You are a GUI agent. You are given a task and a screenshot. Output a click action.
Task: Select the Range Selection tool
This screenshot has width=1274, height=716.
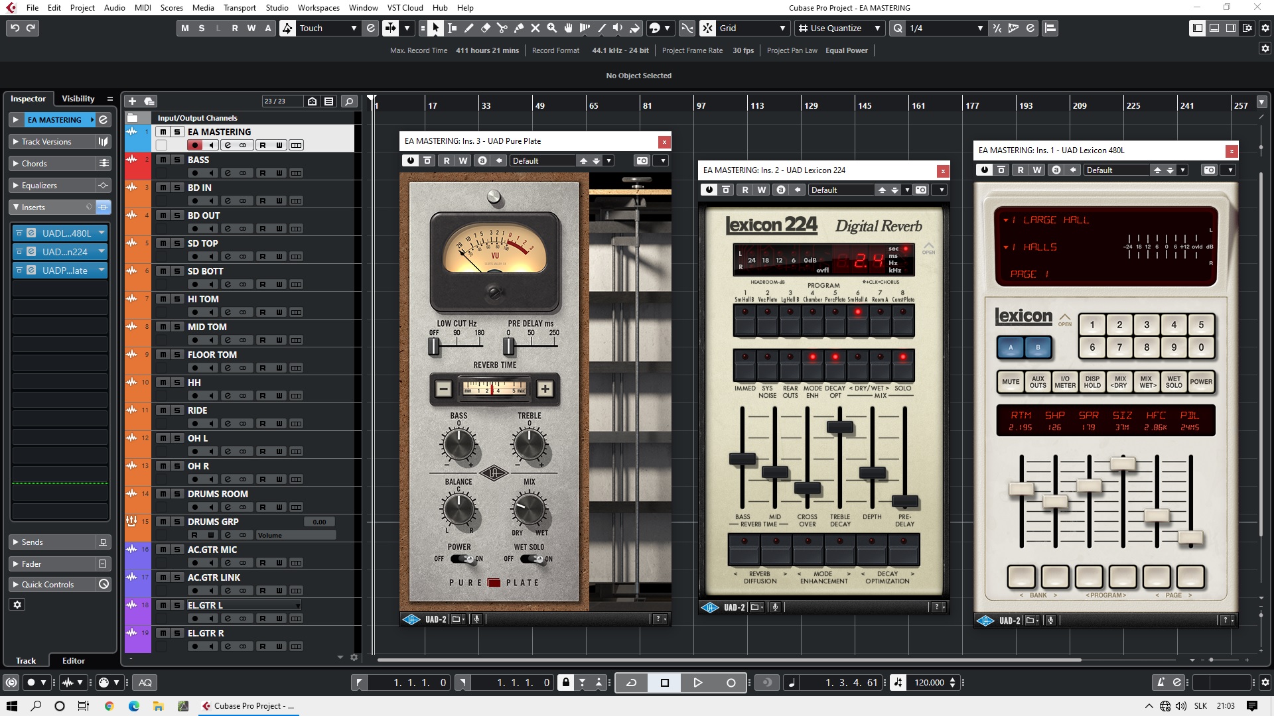tap(452, 28)
